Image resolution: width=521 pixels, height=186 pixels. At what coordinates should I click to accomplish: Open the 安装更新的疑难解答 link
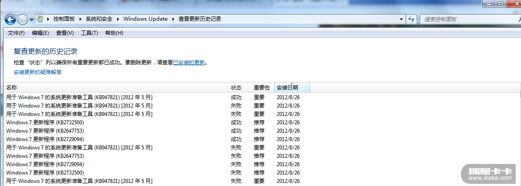(38, 72)
